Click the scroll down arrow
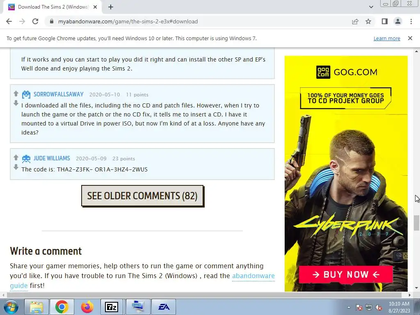Screen dimensions: 420x315 416,288
